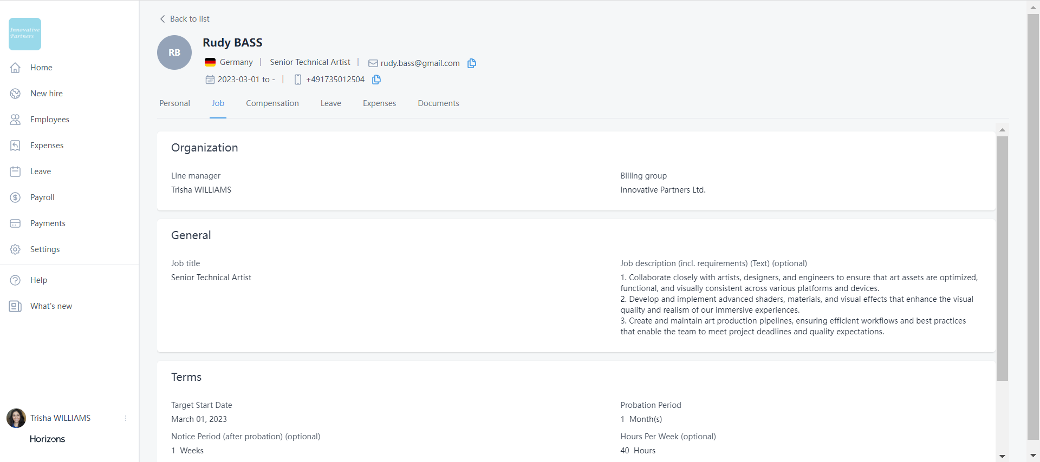Click the Home icon in sidebar
The image size is (1040, 462).
coord(15,68)
